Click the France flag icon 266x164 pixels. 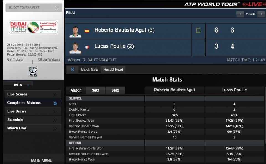(87, 47)
